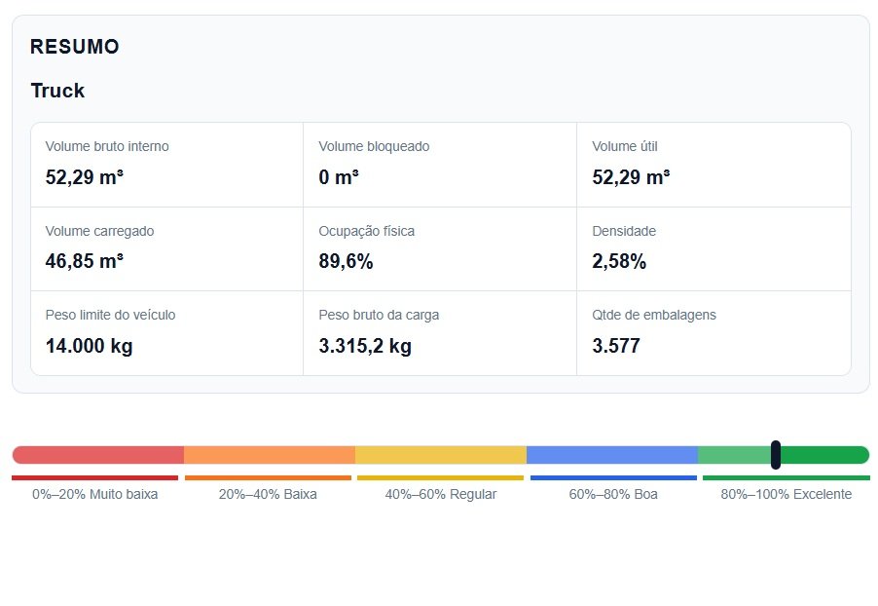Click the "Volume carregado" label
This screenshot has width=878, height=606.
point(99,231)
